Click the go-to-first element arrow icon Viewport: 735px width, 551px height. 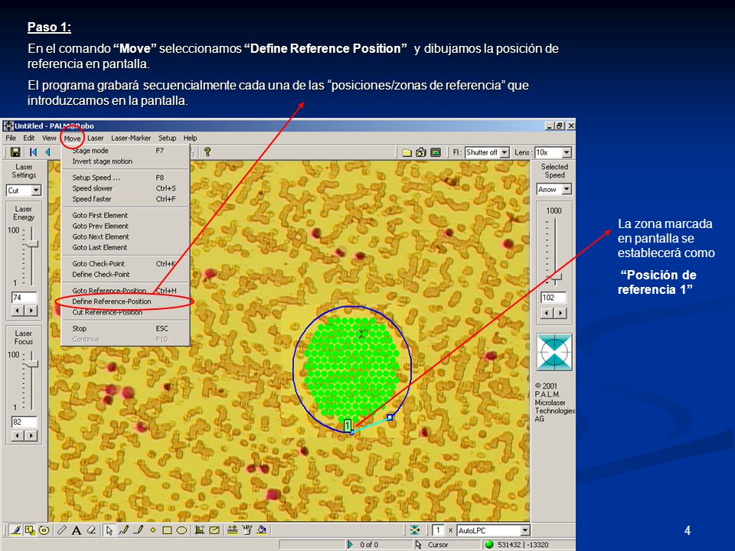coord(33,152)
